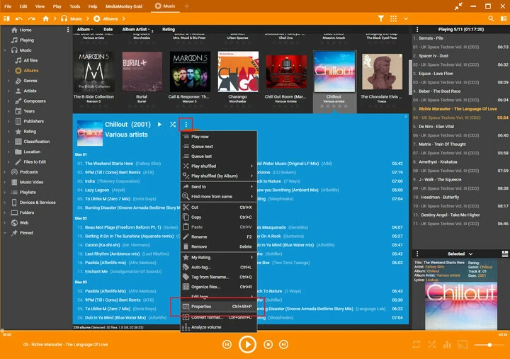Image resolution: width=510 pixels, height=359 pixels.
Task: Toggle repeat mode in player bar
Action: point(416,344)
